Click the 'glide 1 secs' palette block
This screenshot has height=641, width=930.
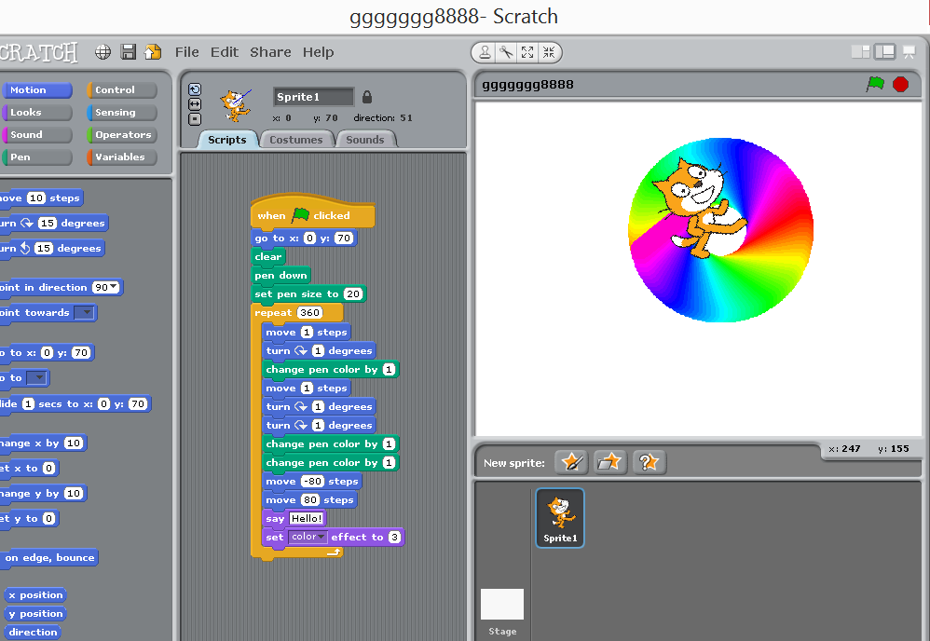point(75,403)
